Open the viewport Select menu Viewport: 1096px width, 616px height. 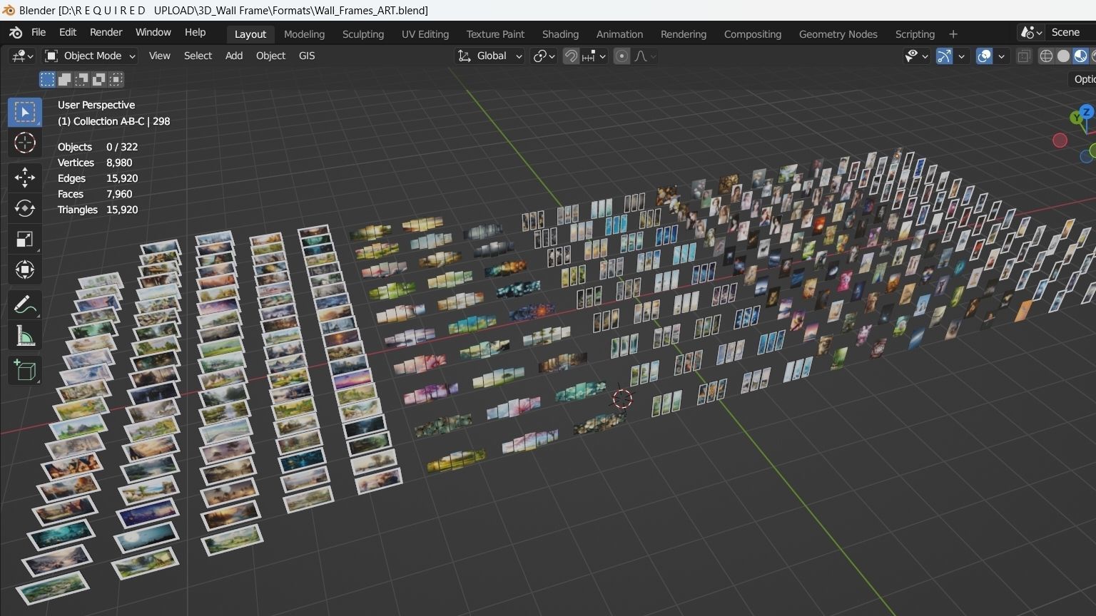198,56
